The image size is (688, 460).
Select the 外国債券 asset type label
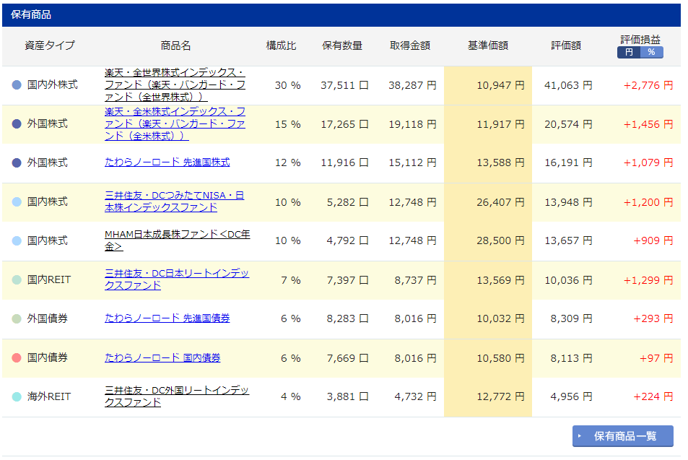(48, 318)
